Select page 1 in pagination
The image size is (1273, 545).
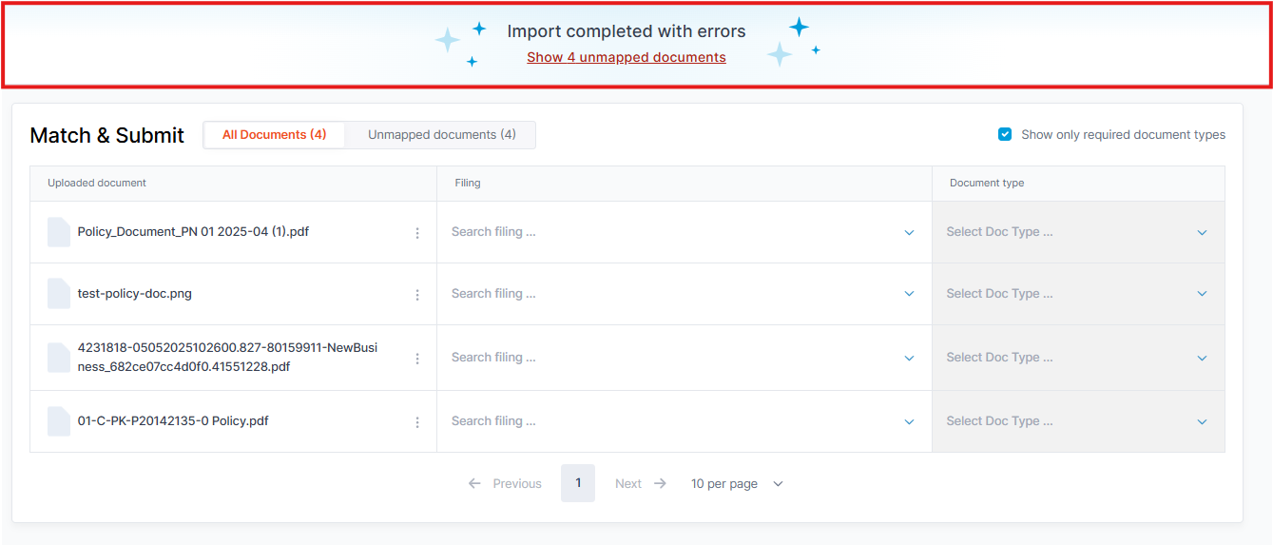tap(578, 483)
